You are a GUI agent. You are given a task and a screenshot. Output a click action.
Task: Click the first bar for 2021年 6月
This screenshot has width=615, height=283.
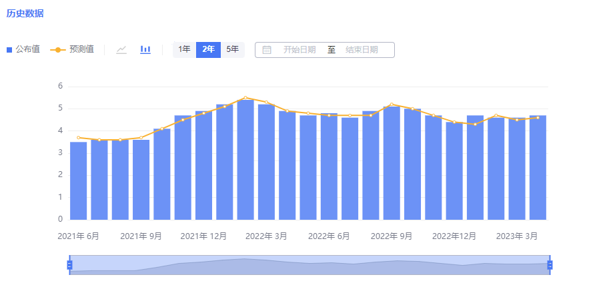[79, 180]
